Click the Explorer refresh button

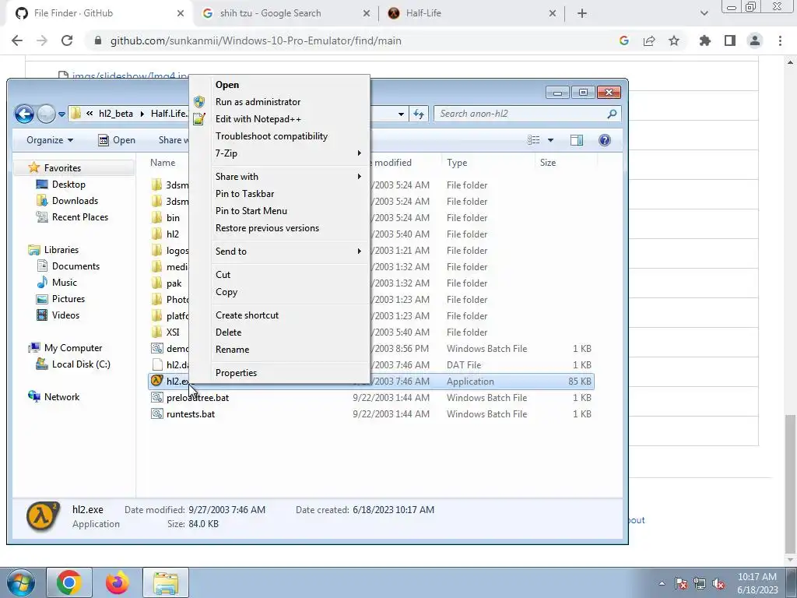(x=419, y=114)
